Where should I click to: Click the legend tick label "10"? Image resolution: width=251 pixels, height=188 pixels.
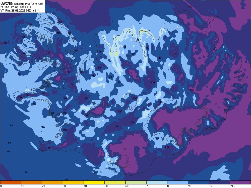tap(23, 186)
